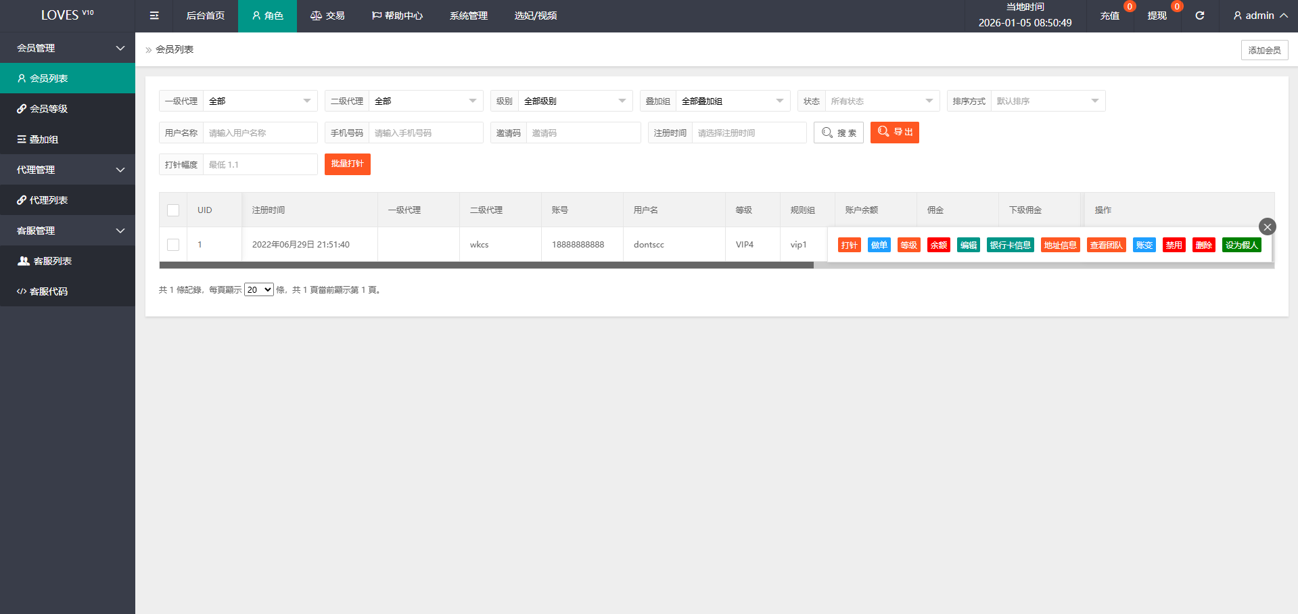Open 叠加组 in the sidebar

pyautogui.click(x=44, y=139)
